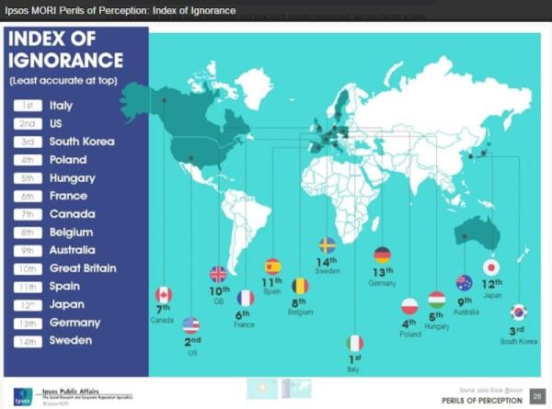This screenshot has height=409, width=552.
Task: Select the Spain flag icon
Action: pos(272,267)
